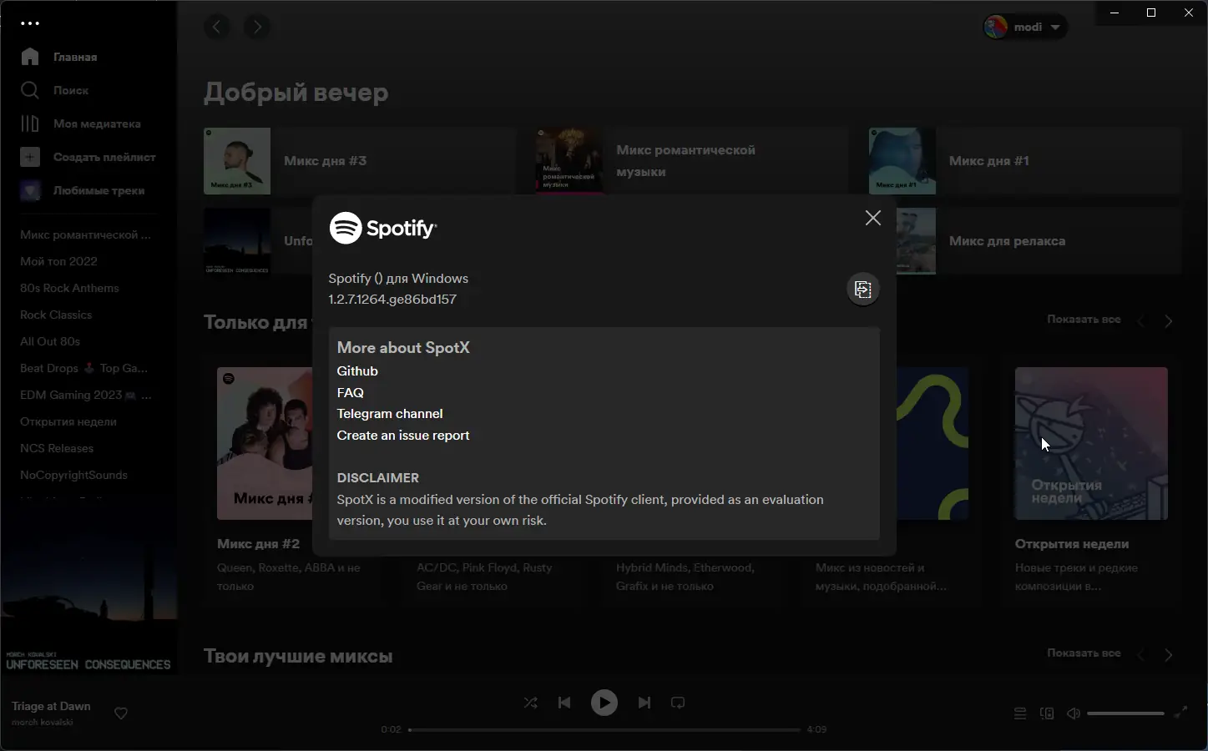Click right carousel arrow in Твои лучшие миксы
Viewport: 1208px width, 751px height.
pos(1169,655)
